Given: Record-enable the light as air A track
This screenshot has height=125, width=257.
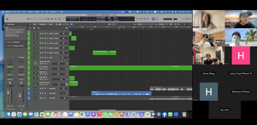Looking at the screenshot, I should [45, 74].
